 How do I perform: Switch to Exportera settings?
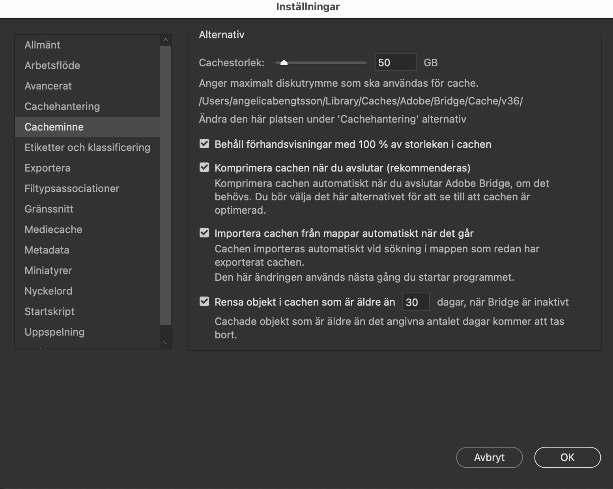(47, 168)
